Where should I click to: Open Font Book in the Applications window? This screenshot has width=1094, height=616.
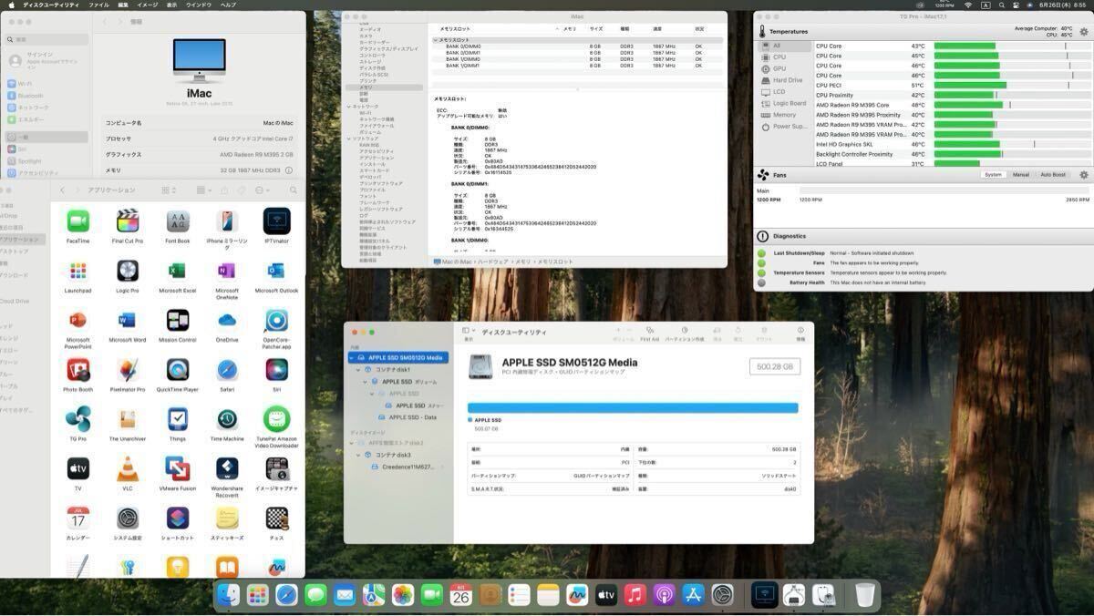tap(178, 221)
